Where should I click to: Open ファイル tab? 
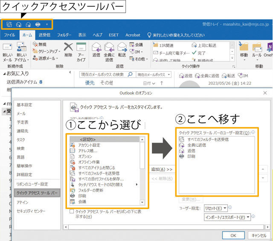tap(9, 35)
